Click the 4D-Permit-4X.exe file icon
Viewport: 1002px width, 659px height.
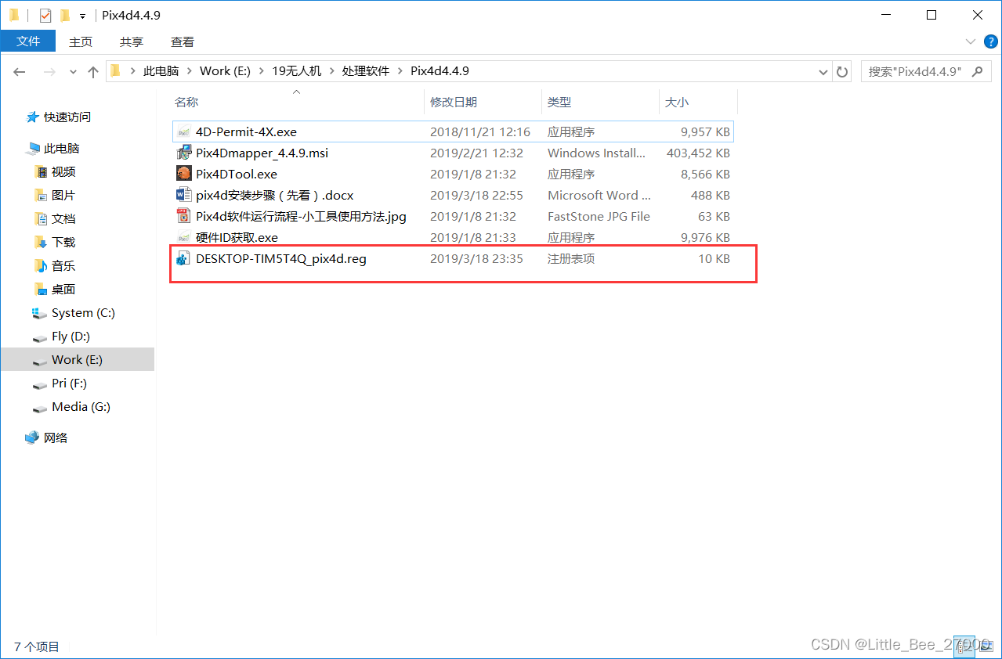pyautogui.click(x=183, y=131)
